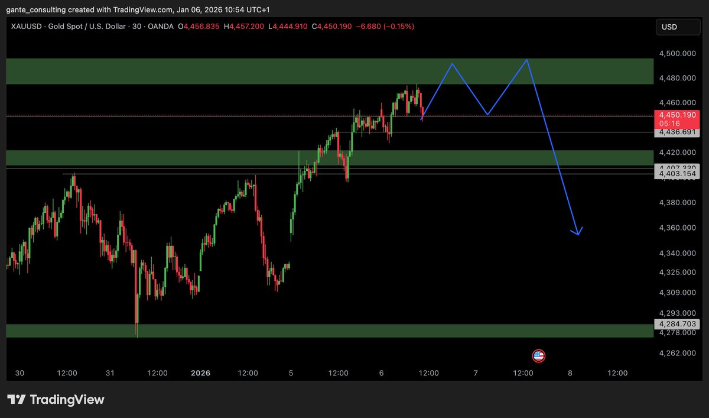Click the change value −6.680 (−0.15%)
Screen dimensions: 709x418
click(386, 27)
